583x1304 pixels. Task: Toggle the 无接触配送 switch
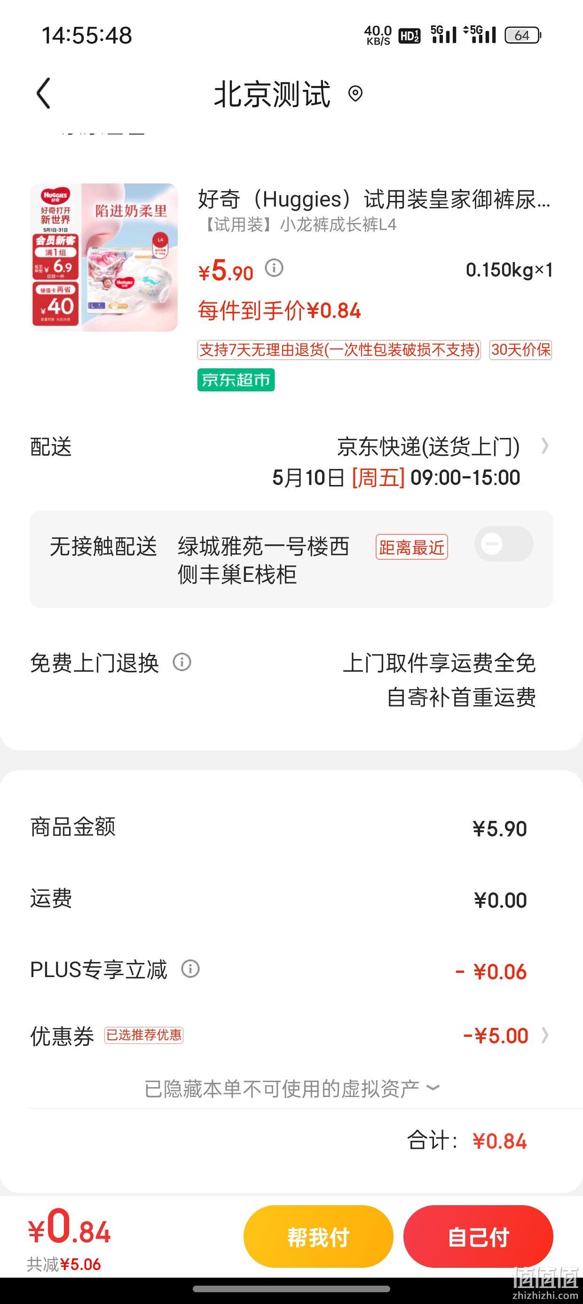[504, 544]
